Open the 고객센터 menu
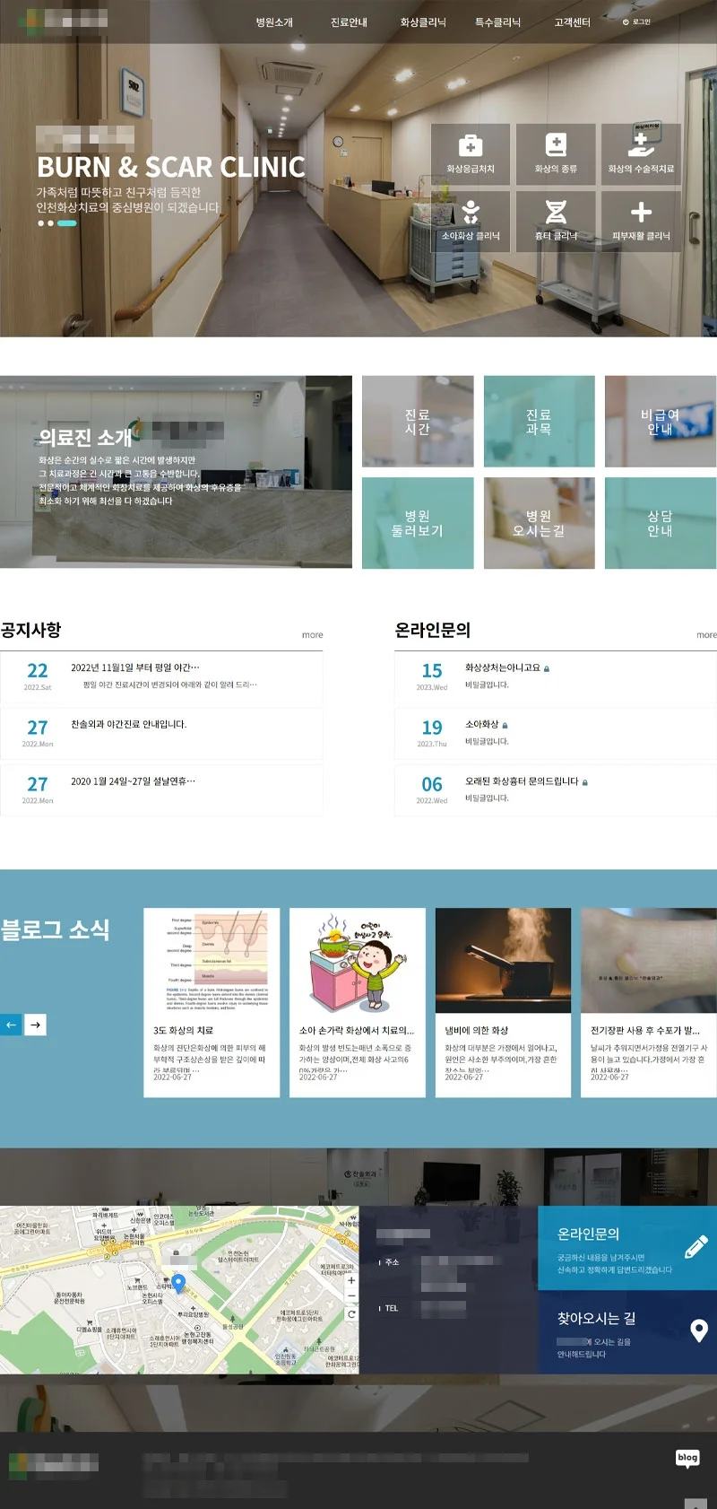 (572, 22)
